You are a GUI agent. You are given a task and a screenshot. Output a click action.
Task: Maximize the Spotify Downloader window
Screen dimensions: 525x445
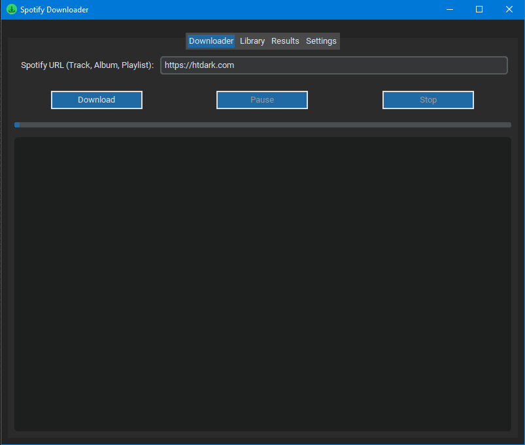click(479, 9)
